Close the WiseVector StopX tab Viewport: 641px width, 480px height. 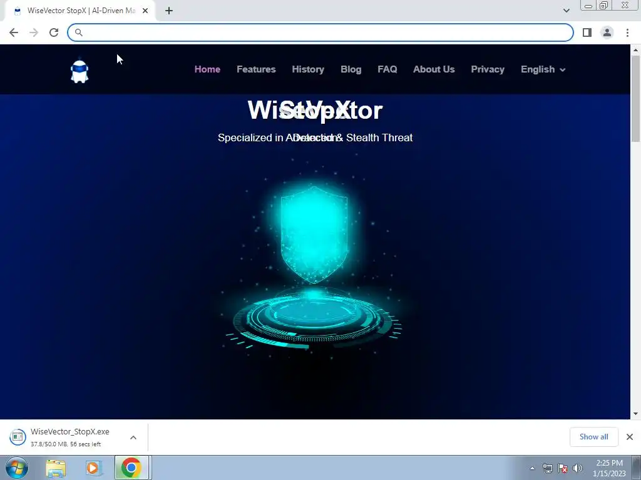click(145, 11)
